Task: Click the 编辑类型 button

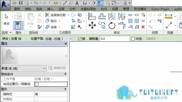Action: (x=57, y=68)
